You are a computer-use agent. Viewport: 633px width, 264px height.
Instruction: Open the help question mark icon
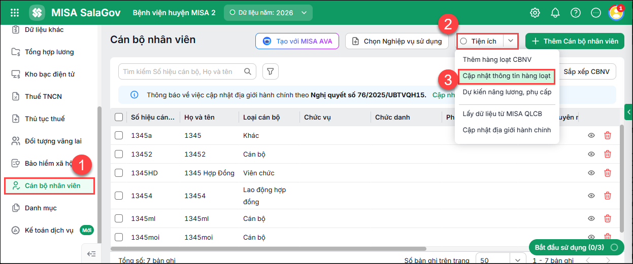(576, 13)
